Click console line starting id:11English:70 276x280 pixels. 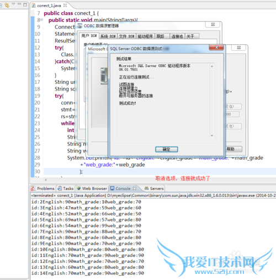(x=88, y=255)
